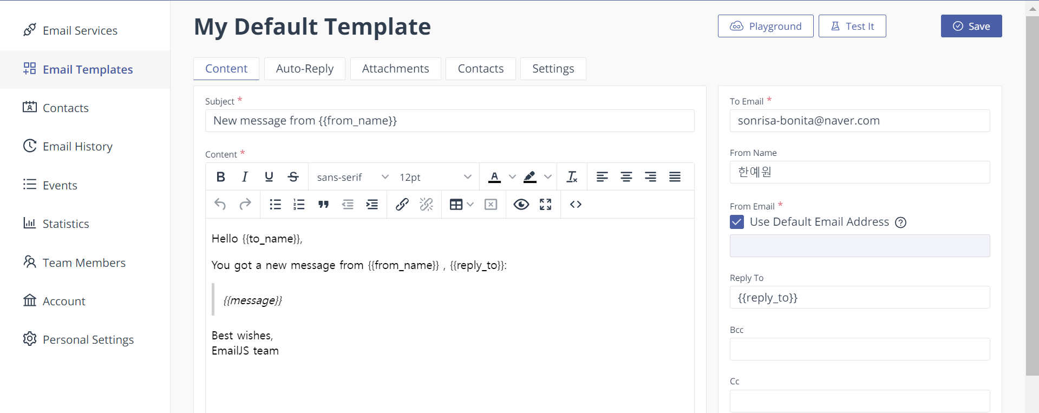
Task: Toggle fullscreen editor mode
Action: tap(546, 204)
